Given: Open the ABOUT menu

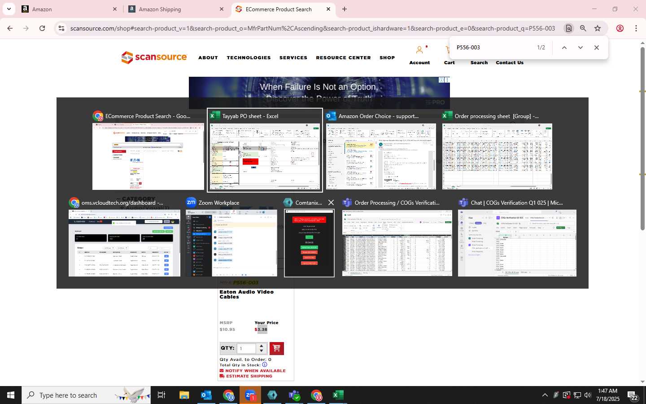Looking at the screenshot, I should [208, 58].
